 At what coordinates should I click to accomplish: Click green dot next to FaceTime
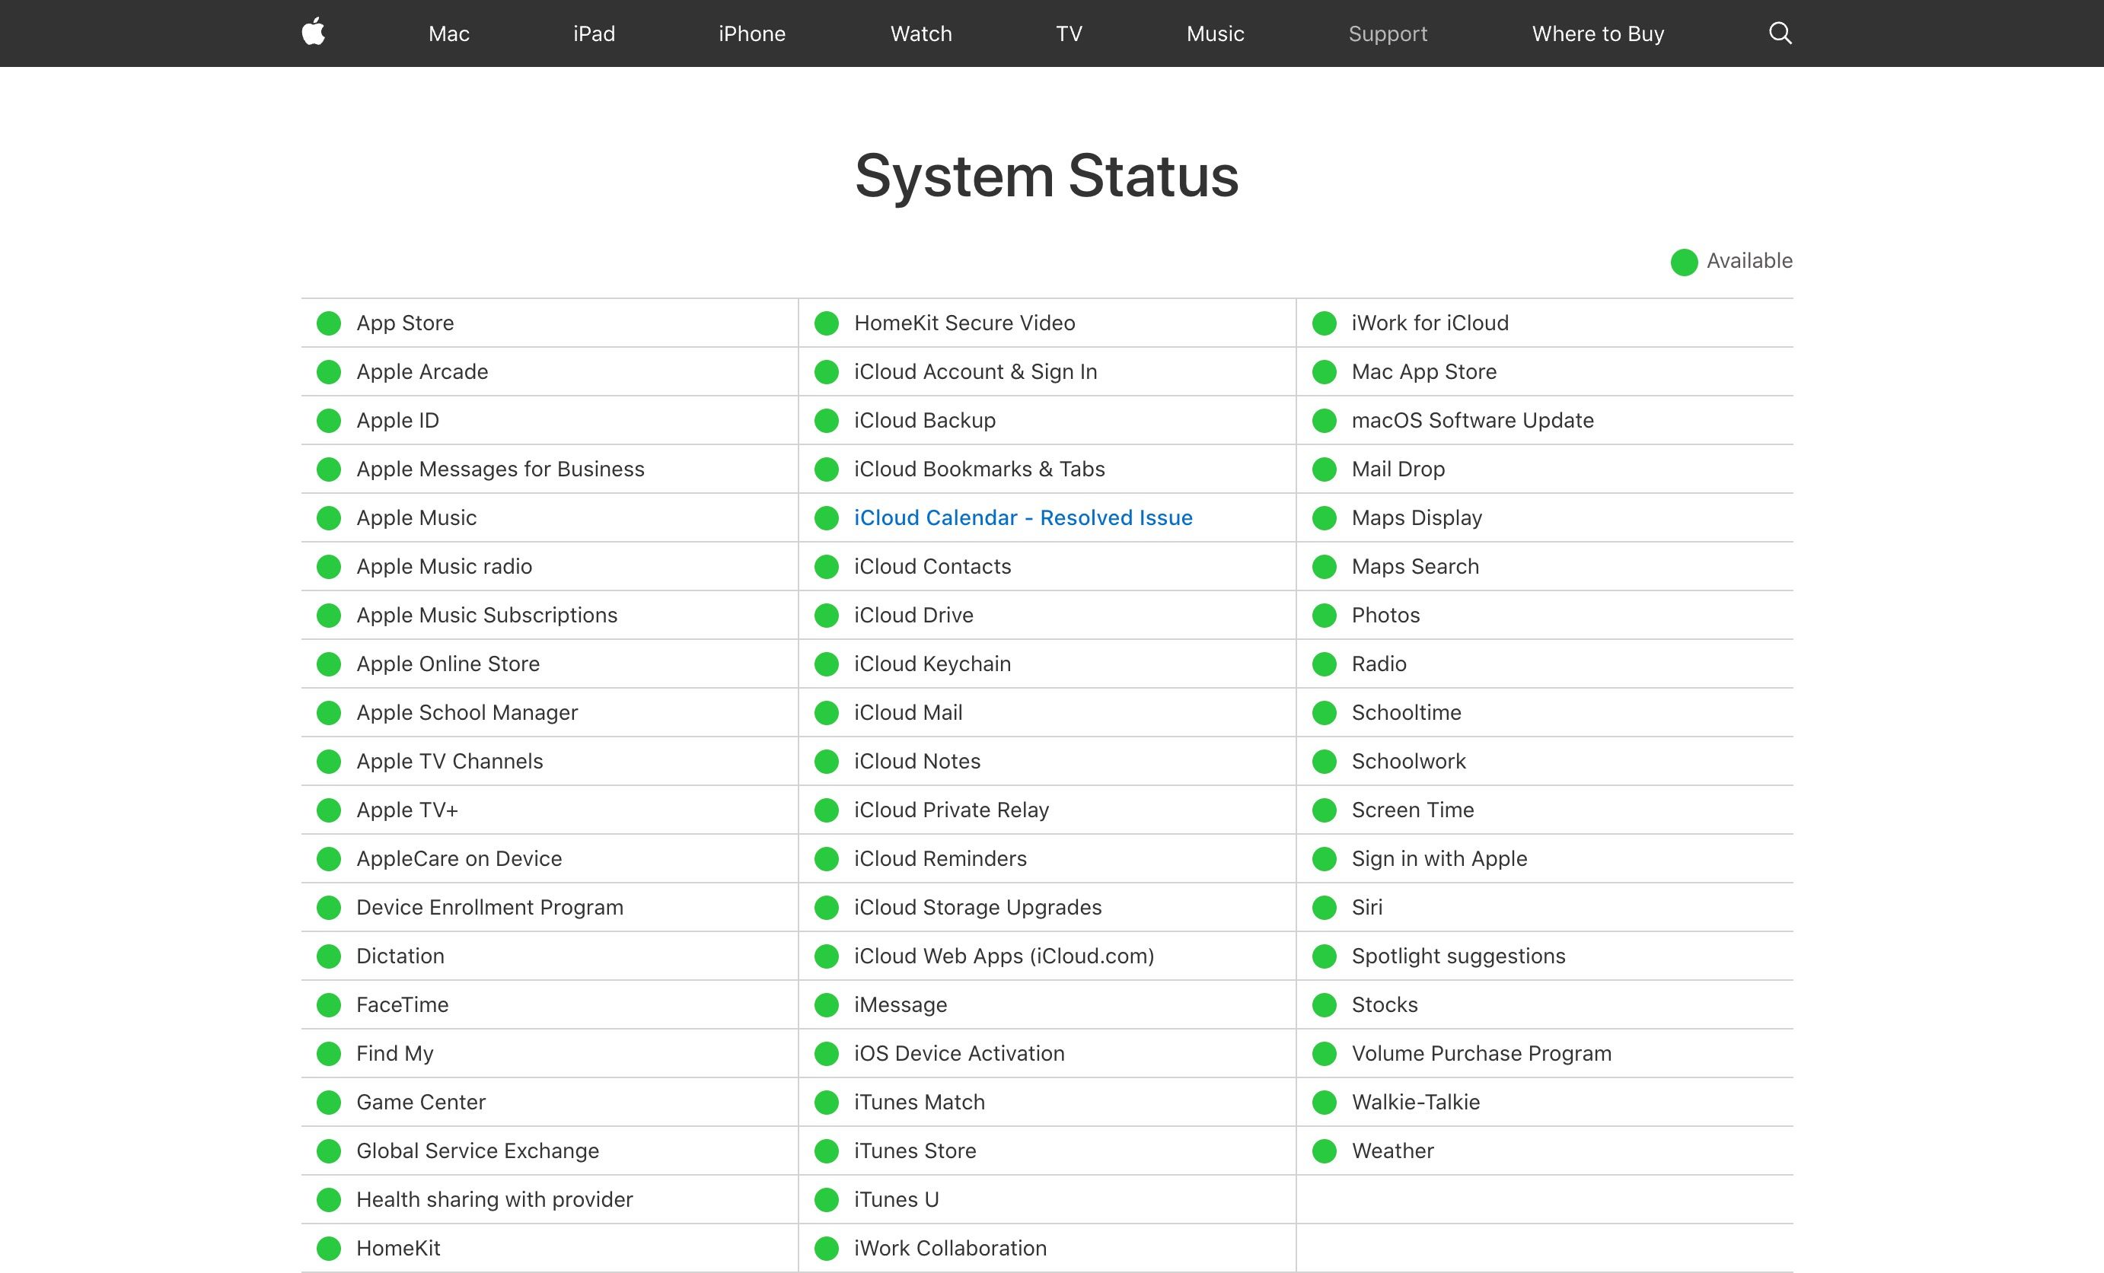[329, 1005]
